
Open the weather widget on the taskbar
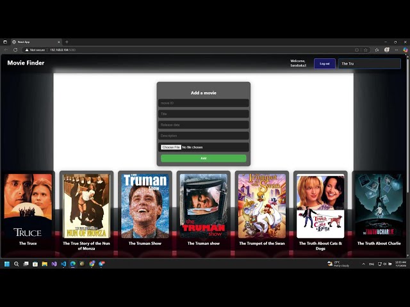point(338,264)
